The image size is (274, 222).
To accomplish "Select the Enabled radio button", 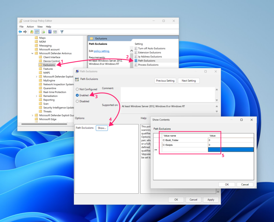I will [77, 95].
